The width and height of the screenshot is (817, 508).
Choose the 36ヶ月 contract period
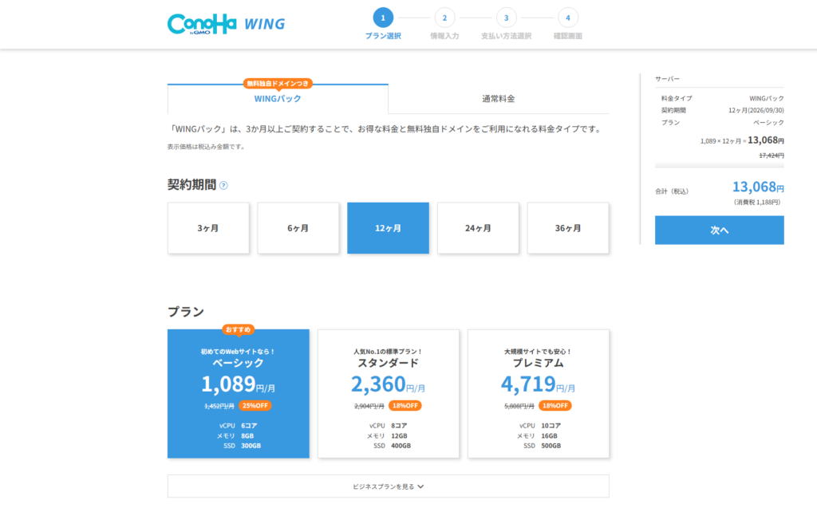pos(568,228)
